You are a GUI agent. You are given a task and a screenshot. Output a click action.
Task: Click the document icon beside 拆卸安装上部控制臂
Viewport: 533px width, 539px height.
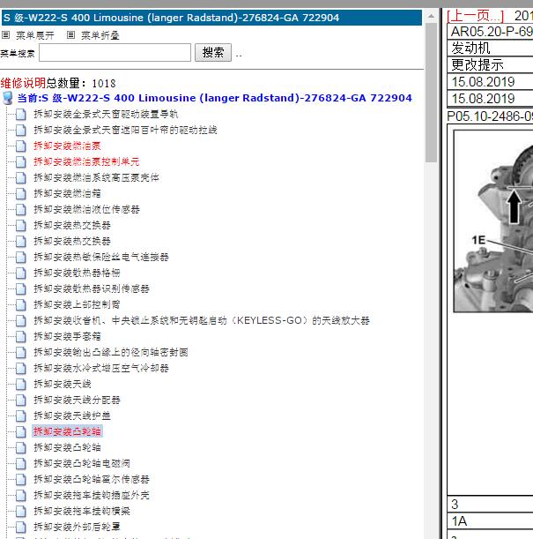[x=21, y=305]
